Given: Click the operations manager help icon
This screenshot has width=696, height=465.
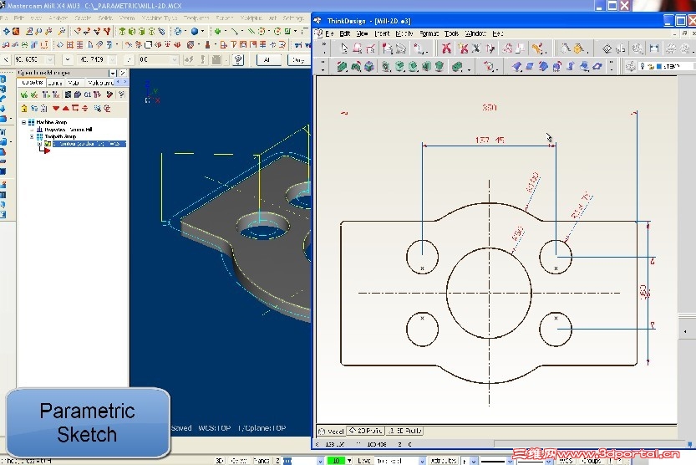Looking at the screenshot, I should tap(121, 95).
